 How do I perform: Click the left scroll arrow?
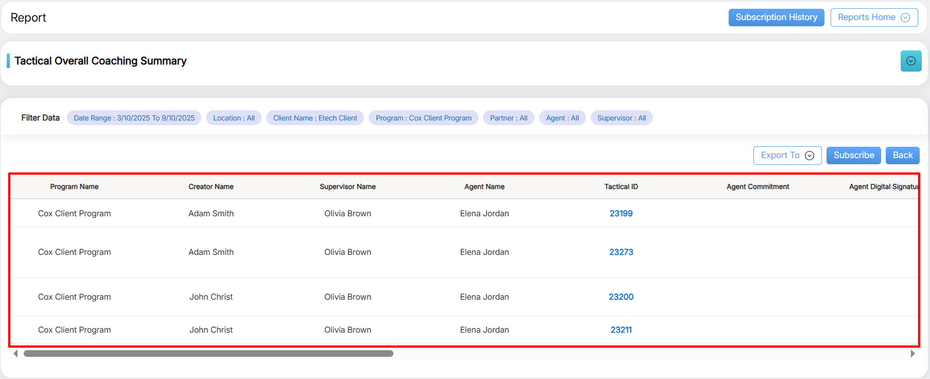[15, 354]
